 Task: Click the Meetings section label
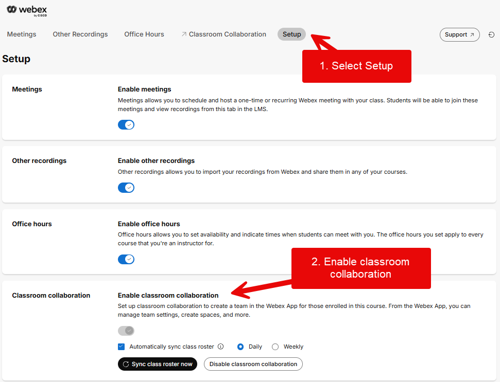pos(27,89)
